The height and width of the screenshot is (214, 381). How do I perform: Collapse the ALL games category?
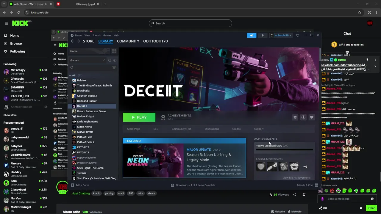click(71, 75)
